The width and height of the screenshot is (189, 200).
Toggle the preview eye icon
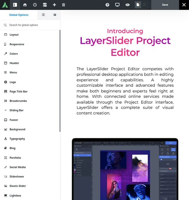127,5
